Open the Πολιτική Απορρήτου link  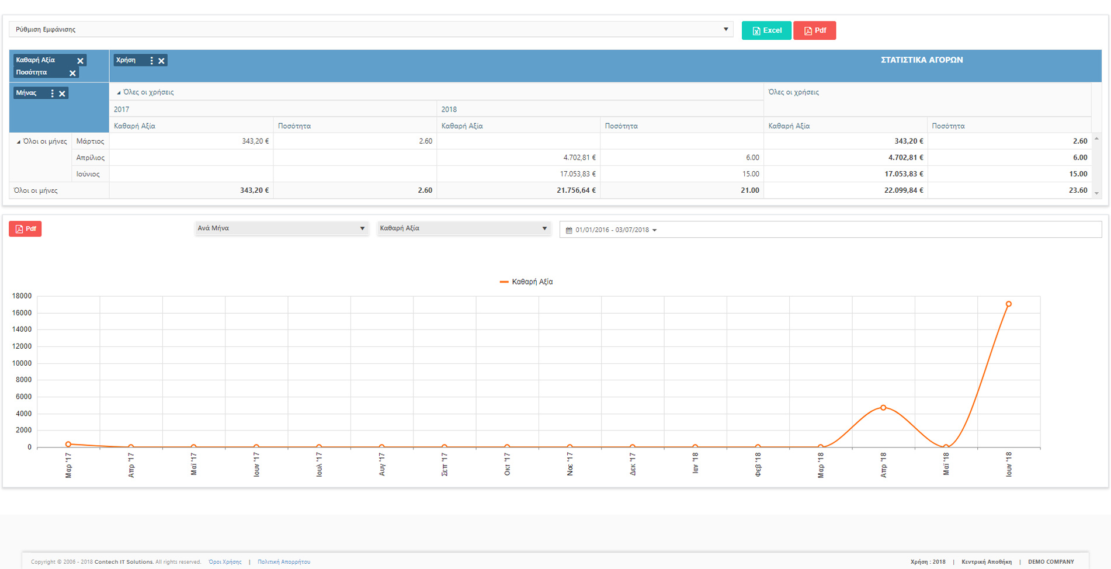[x=284, y=562]
